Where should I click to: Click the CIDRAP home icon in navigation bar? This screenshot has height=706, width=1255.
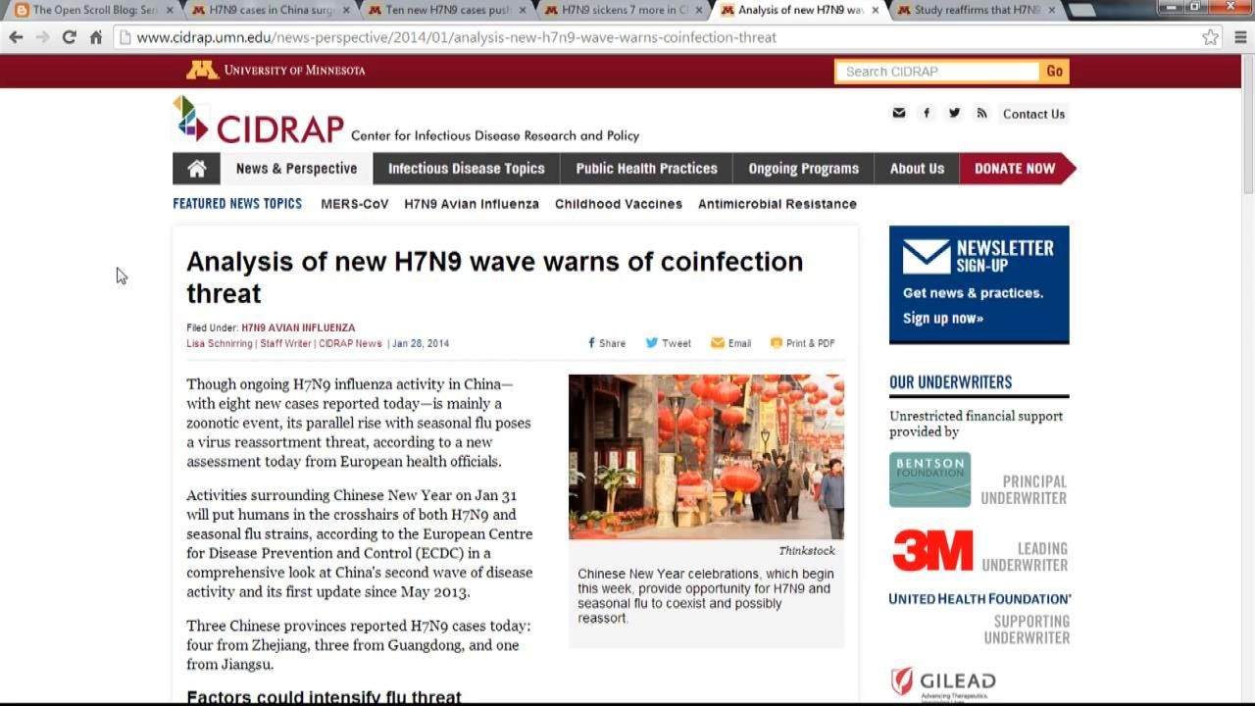click(x=196, y=169)
